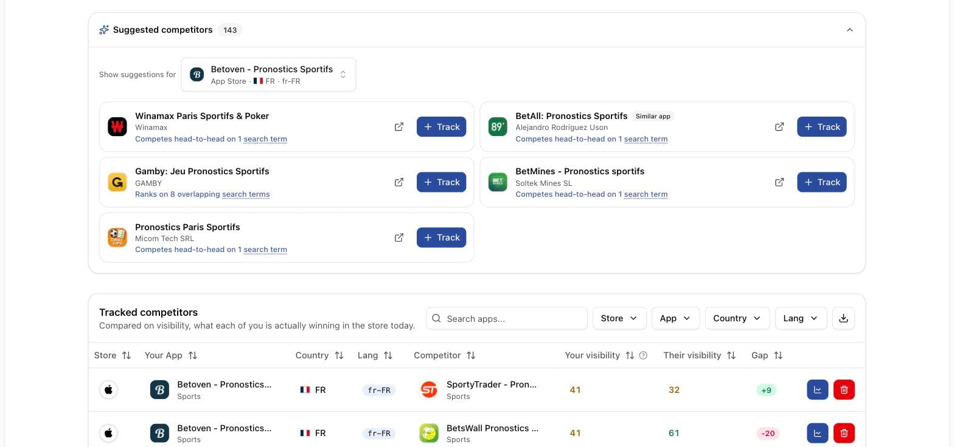Delete BetsWall Pronostics competitor row
This screenshot has height=447, width=954.
[844, 433]
